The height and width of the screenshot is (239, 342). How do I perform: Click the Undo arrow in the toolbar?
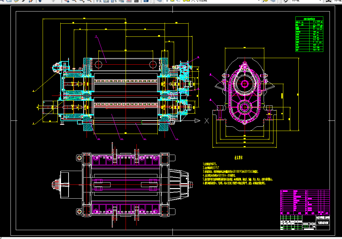(x=40, y=1)
